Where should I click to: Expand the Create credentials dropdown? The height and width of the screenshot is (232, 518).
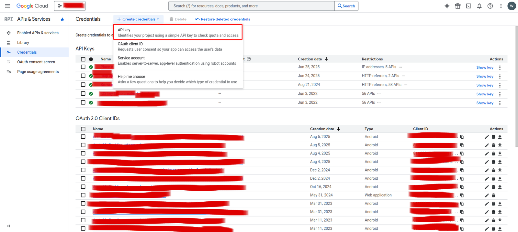(x=138, y=19)
